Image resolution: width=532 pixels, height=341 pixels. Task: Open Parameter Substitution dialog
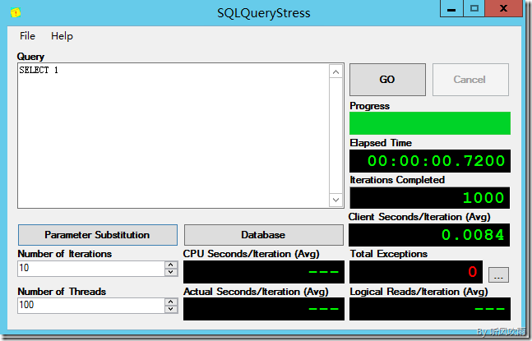(97, 235)
